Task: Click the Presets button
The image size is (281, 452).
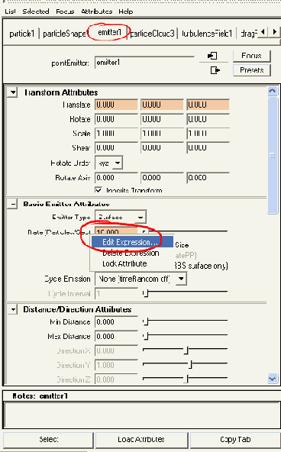Action: point(252,70)
